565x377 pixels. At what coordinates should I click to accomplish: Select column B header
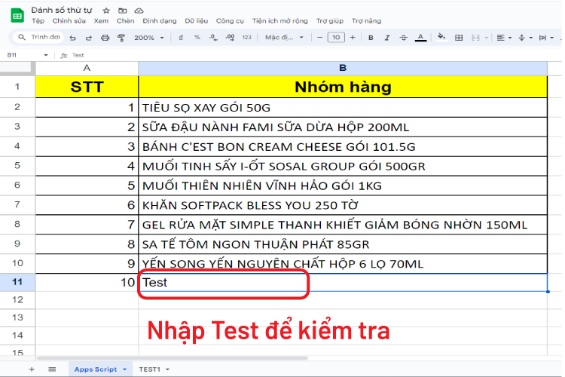click(343, 68)
